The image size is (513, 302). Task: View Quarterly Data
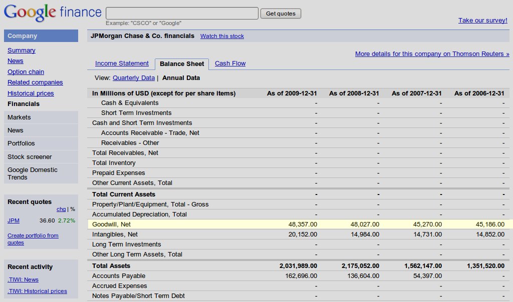[133, 77]
